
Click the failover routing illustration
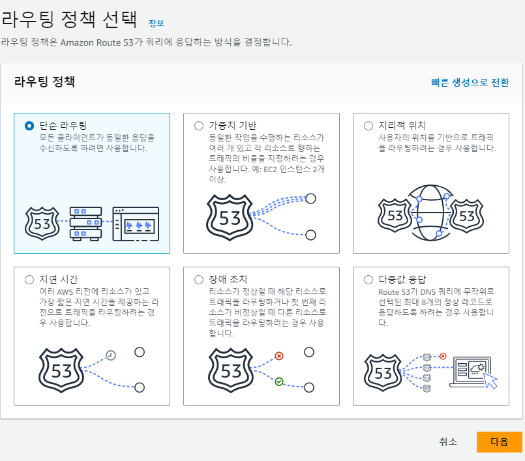point(261,370)
